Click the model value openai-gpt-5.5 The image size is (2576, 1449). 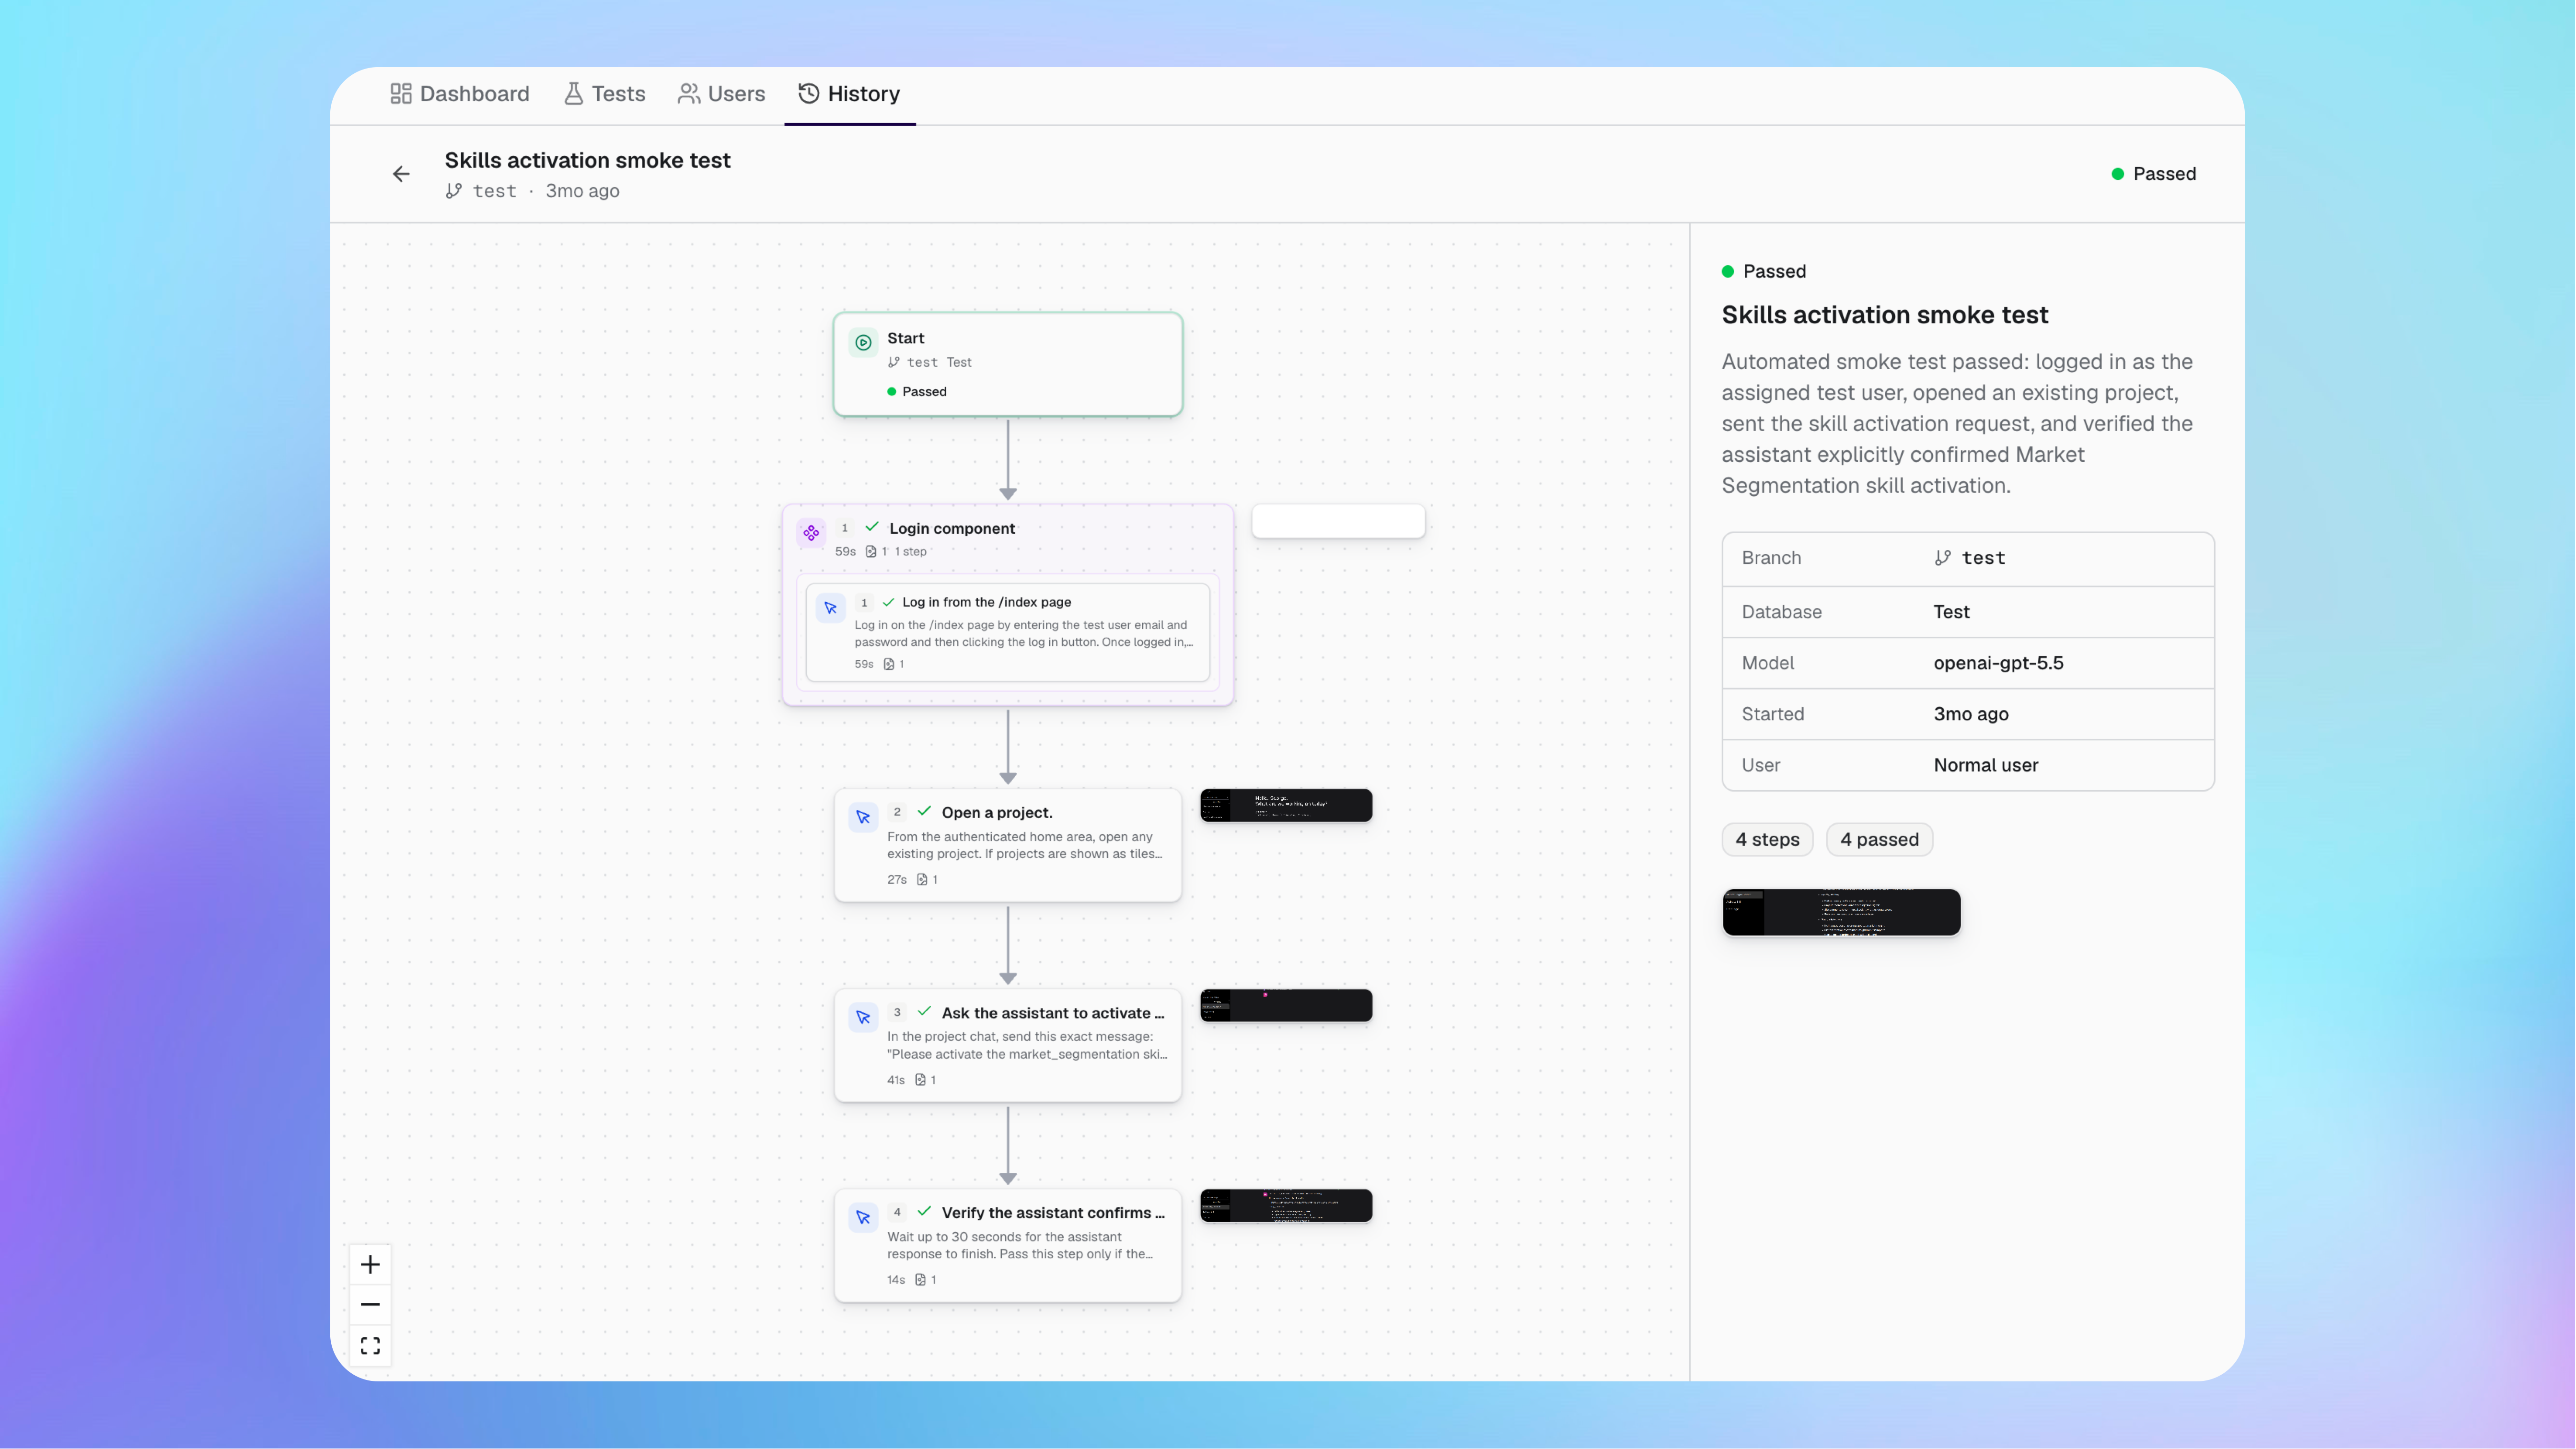(x=1998, y=663)
